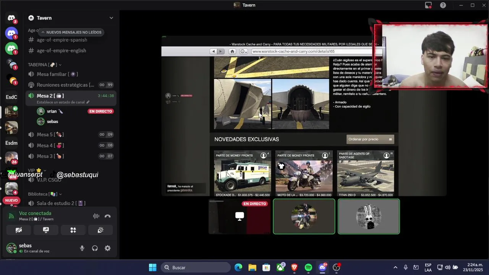Click home icon in streamed browser
Screen dimensions: 489x275
click(x=232, y=51)
